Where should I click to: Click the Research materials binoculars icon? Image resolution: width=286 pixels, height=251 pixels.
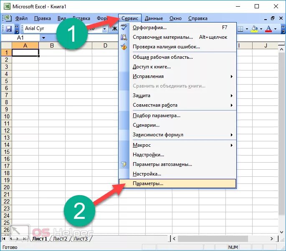124,37
